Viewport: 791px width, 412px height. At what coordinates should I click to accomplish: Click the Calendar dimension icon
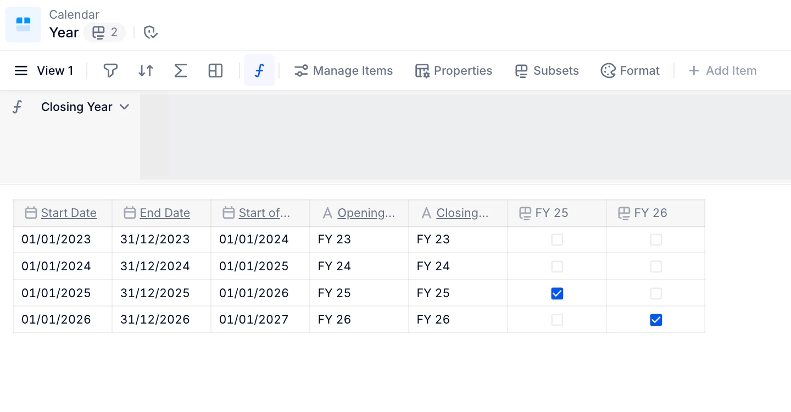click(23, 25)
